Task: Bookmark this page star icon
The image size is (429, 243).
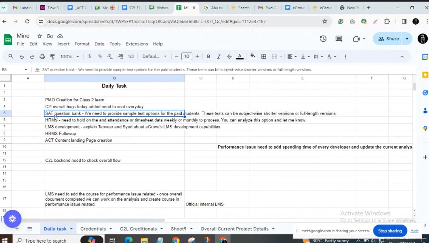Action: tap(325, 21)
